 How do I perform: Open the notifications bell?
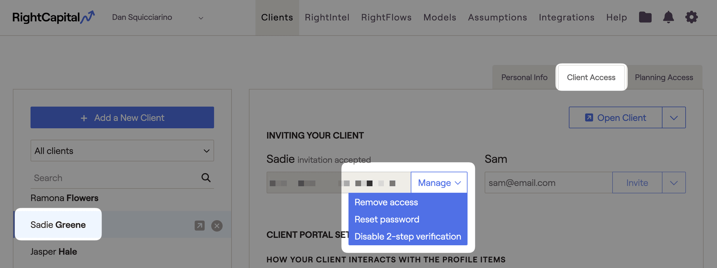[x=668, y=17]
